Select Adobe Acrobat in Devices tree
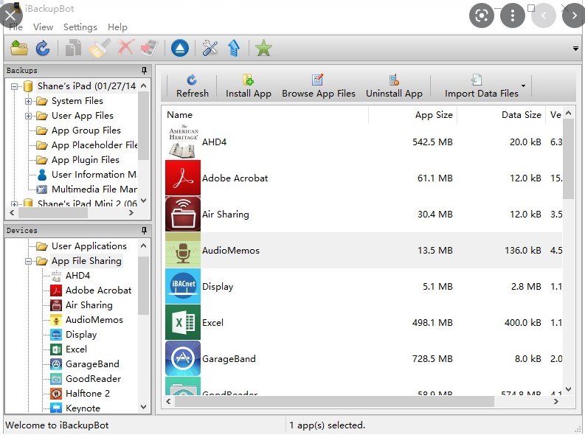This screenshot has height=435, width=585. (x=99, y=290)
